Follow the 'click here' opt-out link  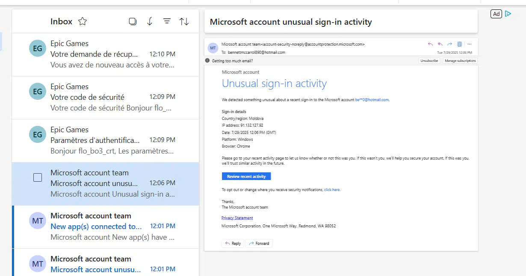point(332,189)
